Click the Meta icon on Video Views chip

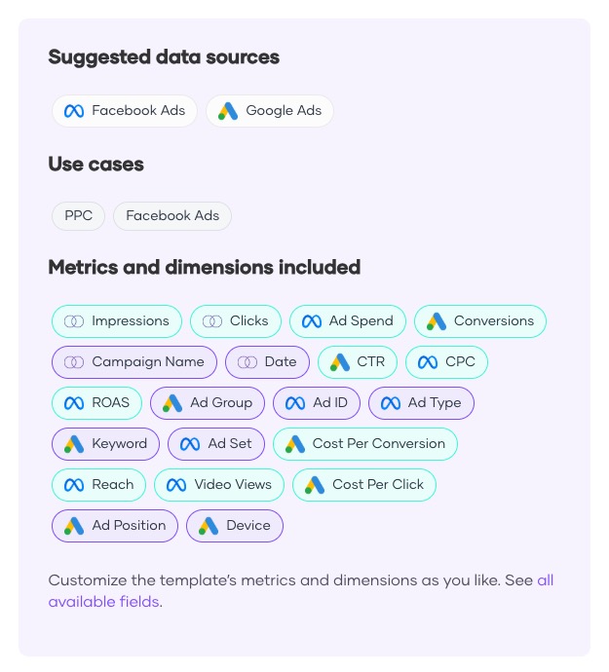[176, 485]
